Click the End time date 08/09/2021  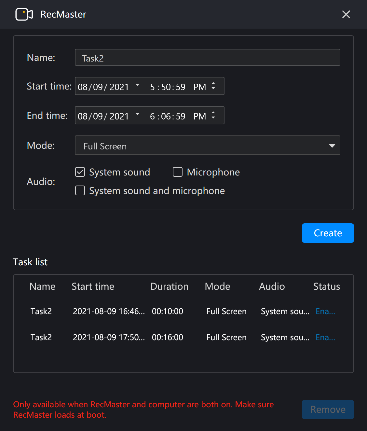(103, 116)
